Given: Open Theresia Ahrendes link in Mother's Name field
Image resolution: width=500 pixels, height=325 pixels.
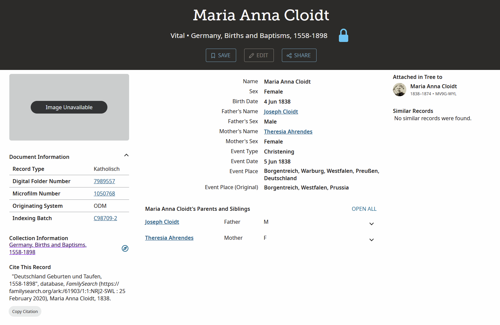Looking at the screenshot, I should click(288, 132).
